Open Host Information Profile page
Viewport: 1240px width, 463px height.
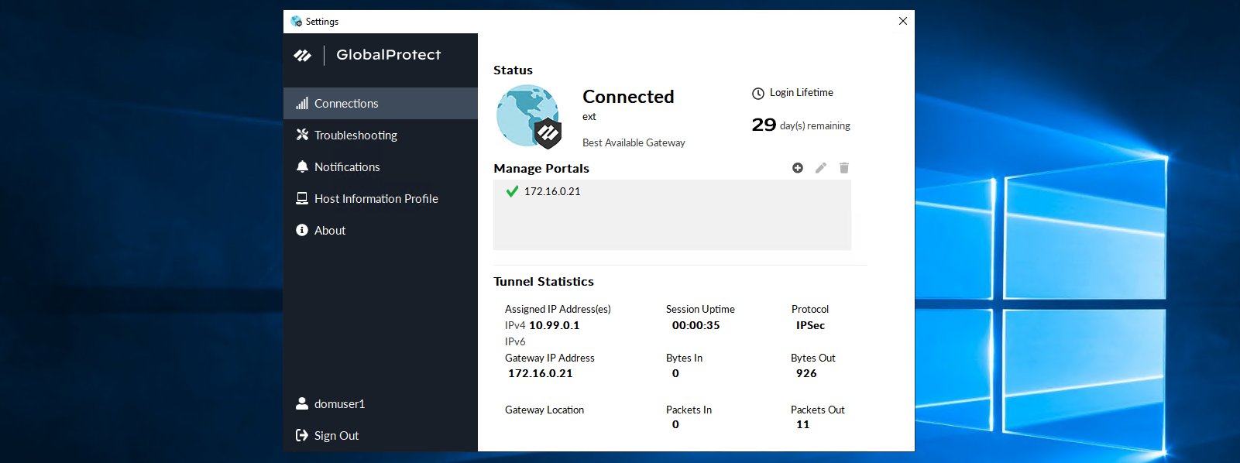[376, 199]
